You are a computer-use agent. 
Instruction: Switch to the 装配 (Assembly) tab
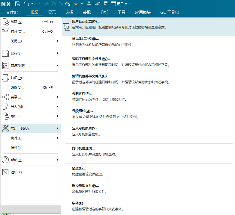click(x=87, y=13)
